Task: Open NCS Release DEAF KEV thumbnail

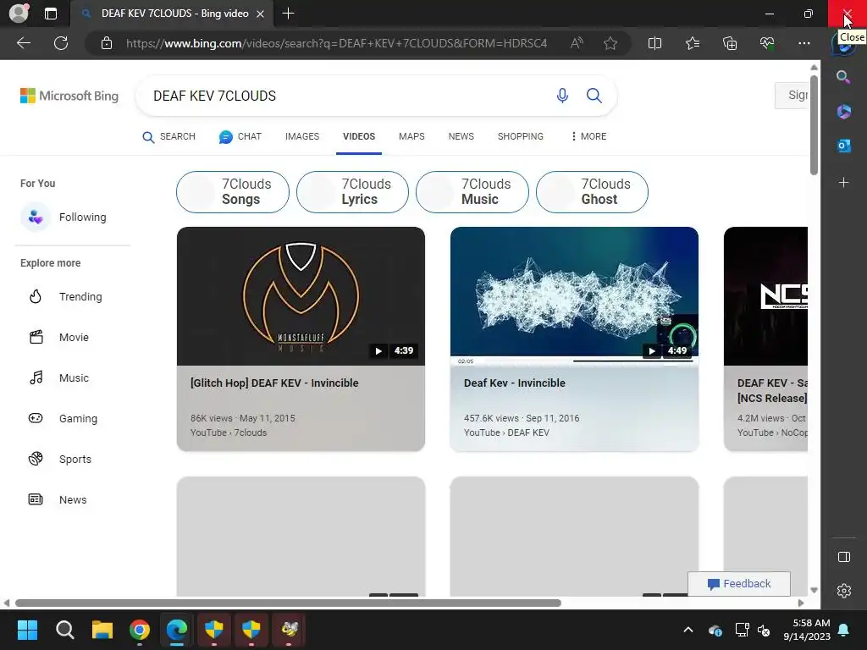Action: coord(765,296)
